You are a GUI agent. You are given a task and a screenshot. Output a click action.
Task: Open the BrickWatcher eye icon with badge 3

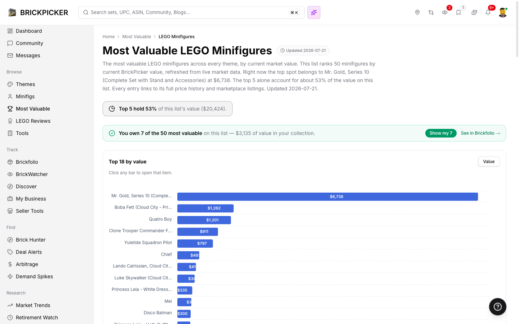coord(445,13)
